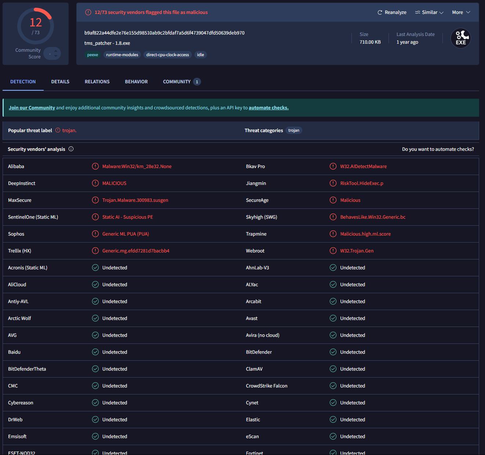Click the Last Analysis Date value 1 year ago
Image resolution: width=485 pixels, height=455 pixels.
pos(407,42)
